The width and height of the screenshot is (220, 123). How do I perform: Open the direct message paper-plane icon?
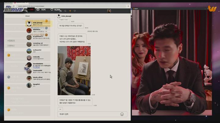(x=70, y=11)
